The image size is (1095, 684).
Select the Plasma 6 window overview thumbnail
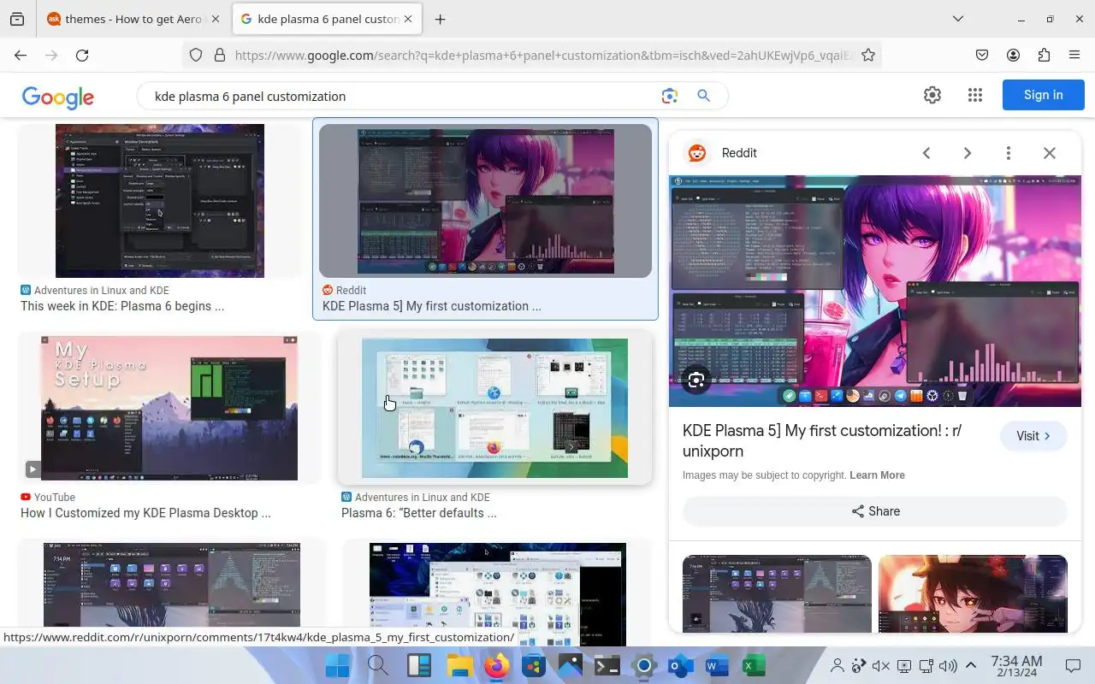(x=494, y=408)
